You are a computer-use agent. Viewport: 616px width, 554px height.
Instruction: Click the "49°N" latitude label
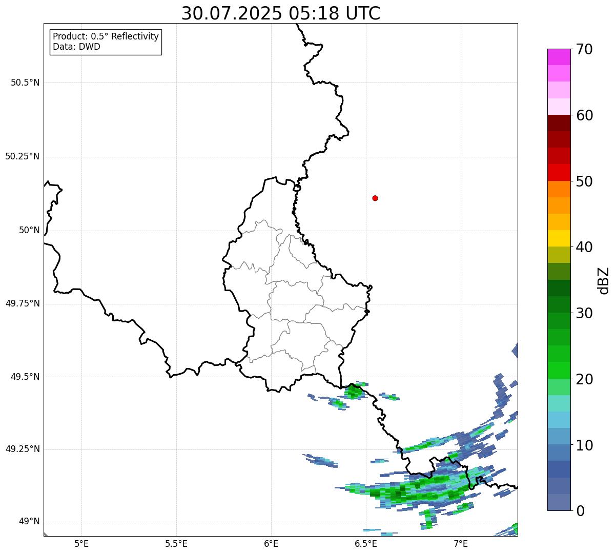click(x=29, y=522)
